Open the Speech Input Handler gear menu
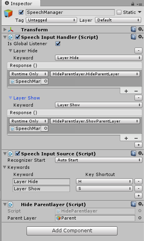 140,37
